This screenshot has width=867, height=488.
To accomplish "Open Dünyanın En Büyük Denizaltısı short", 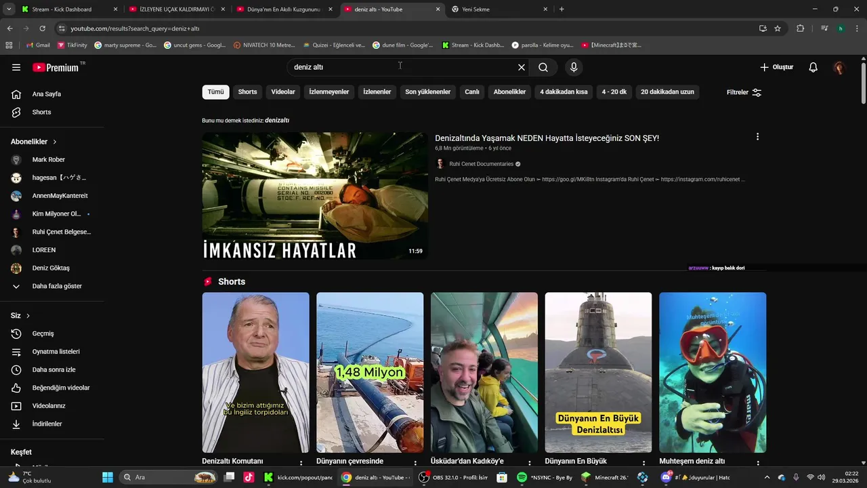I will 598,373.
